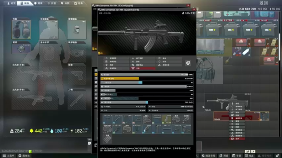This screenshot has width=282, height=158.
Task: Click the holster pistol equipment slot
Action: click(x=77, y=75)
